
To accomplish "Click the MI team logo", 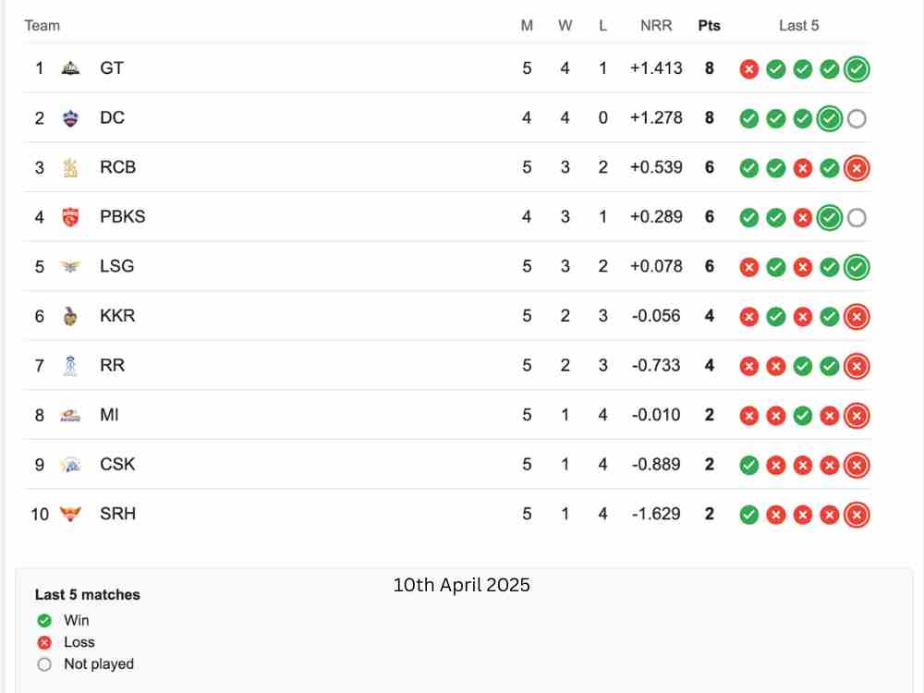I will [70, 416].
